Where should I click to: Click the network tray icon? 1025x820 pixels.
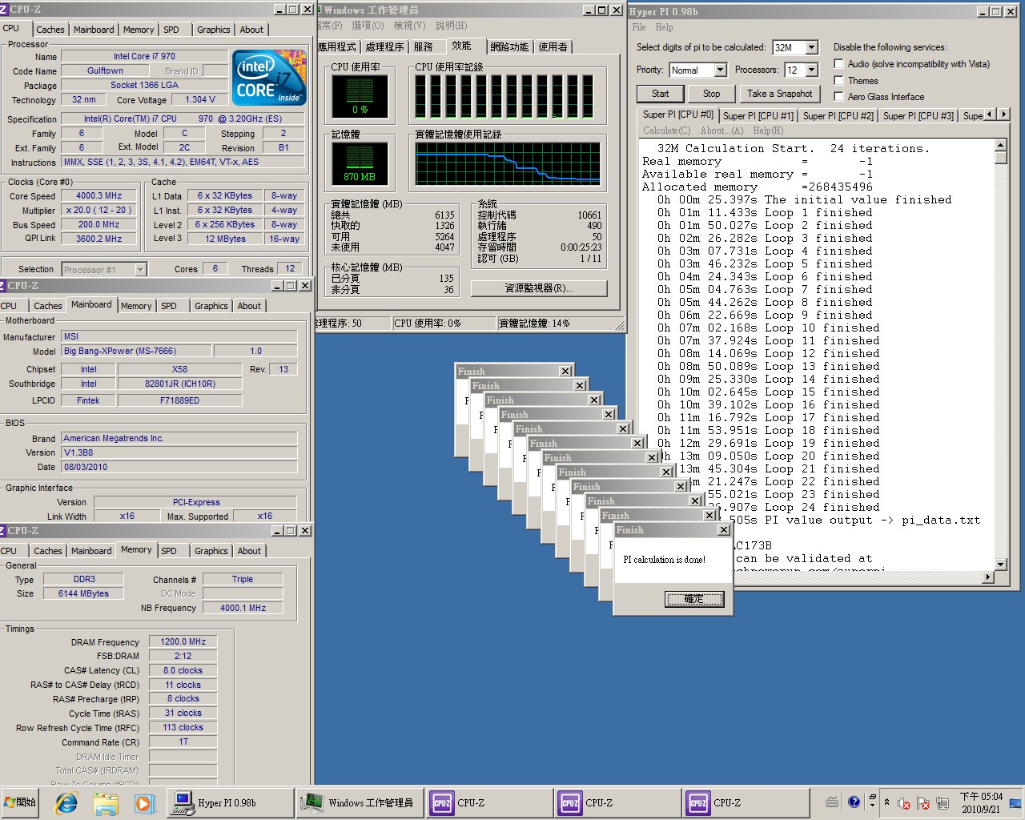pyautogui.click(x=943, y=803)
